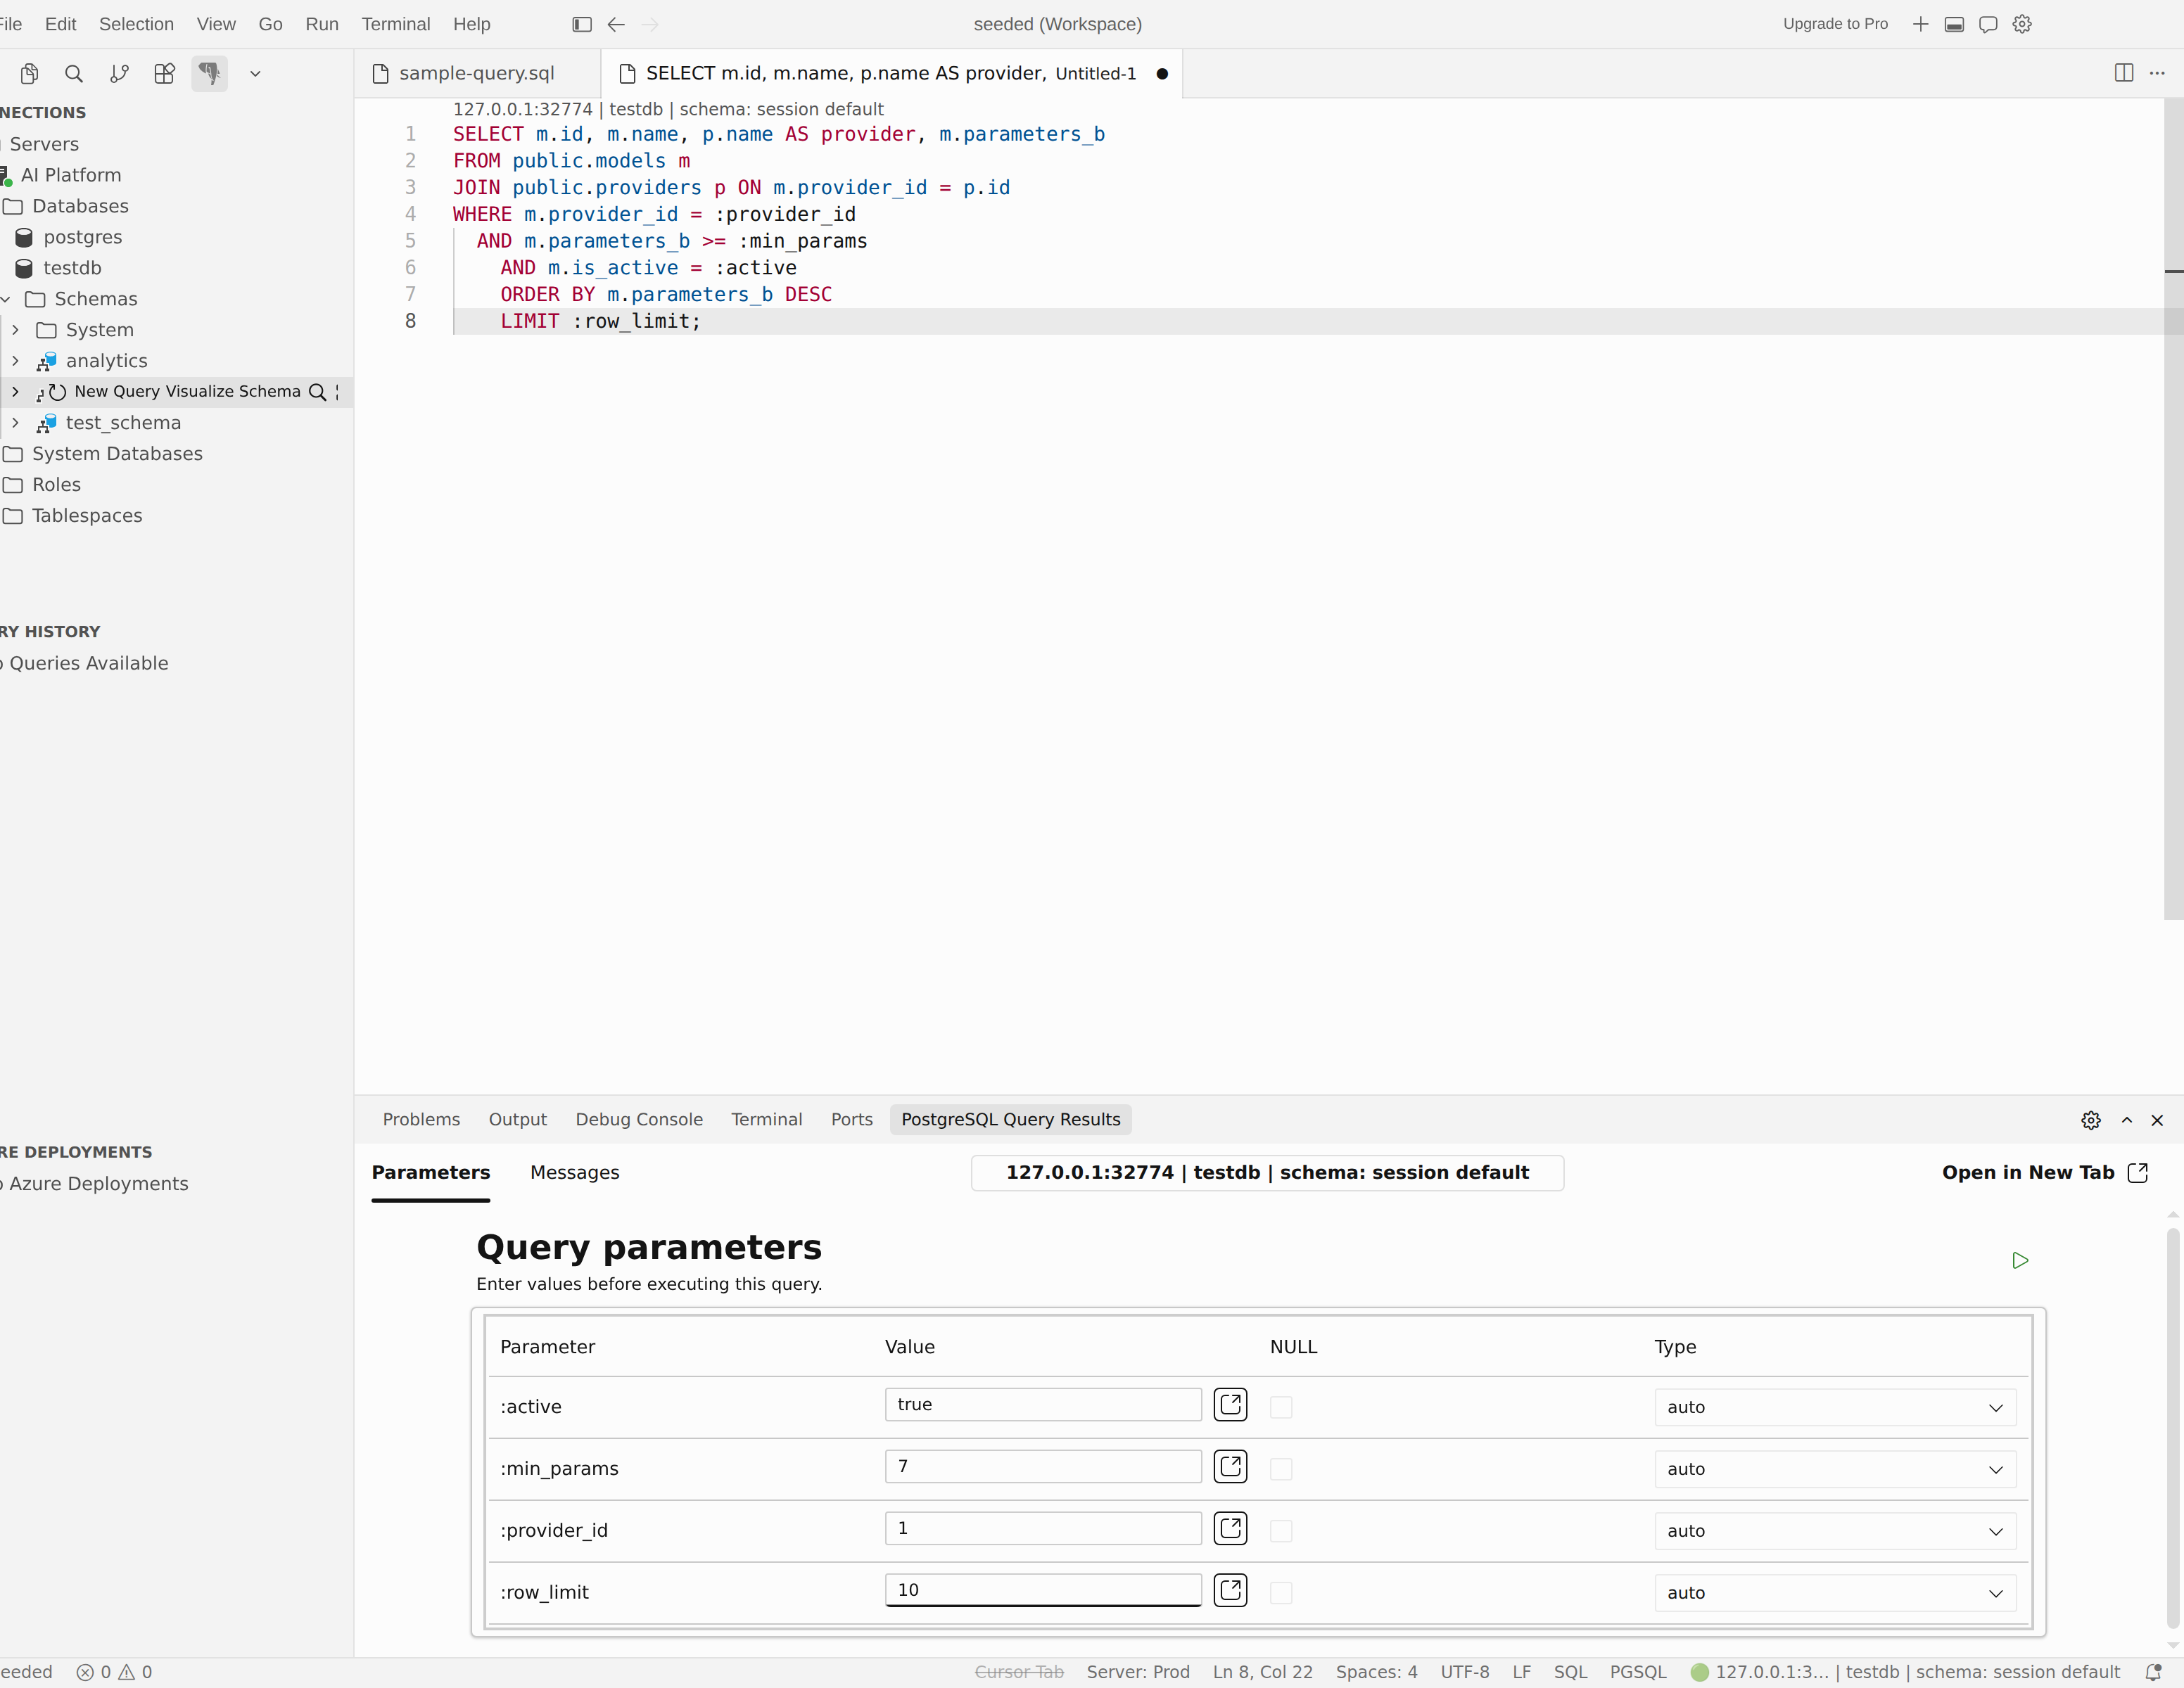Click the plus icon in title bar
Image resolution: width=2184 pixels, height=1688 pixels.
click(x=1920, y=24)
